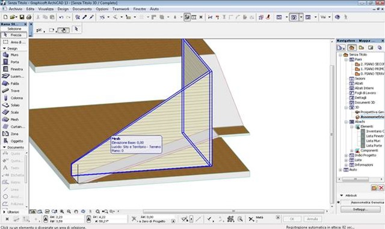This screenshot has width=385, height=229.
Task: Collapse the Attributi section
Action: click(x=342, y=195)
